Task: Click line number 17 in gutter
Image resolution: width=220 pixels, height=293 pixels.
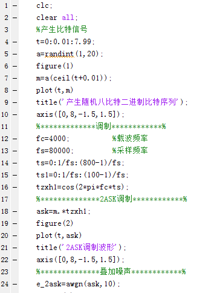Action: click(5, 199)
